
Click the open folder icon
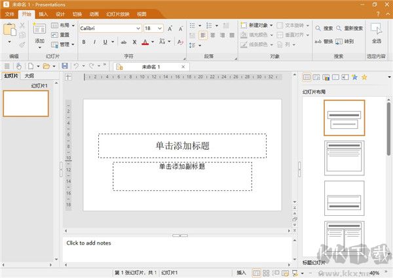(x=46, y=66)
